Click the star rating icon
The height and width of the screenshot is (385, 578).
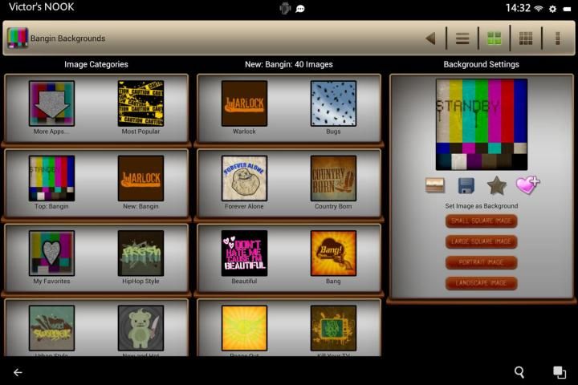pos(496,186)
